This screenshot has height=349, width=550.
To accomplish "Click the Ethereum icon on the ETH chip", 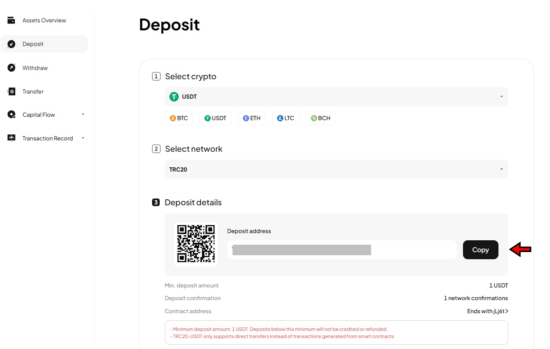I will [245, 118].
